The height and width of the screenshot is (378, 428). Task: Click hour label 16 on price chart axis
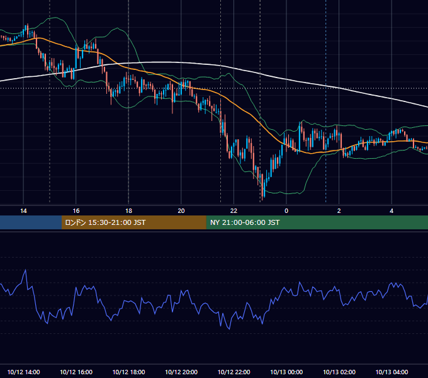76,211
